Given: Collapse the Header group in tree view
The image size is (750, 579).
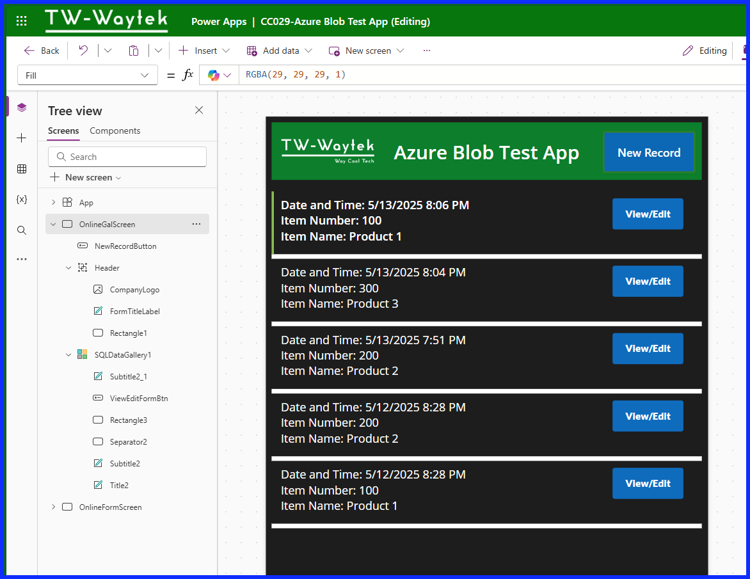Looking at the screenshot, I should pos(68,267).
